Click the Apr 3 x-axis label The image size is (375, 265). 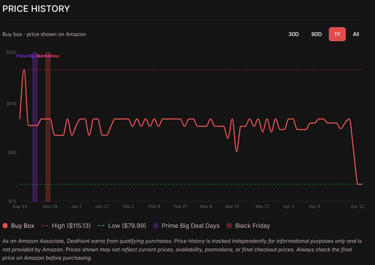[289, 206]
